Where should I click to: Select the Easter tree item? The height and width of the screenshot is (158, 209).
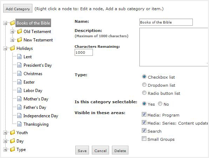pos(29,82)
